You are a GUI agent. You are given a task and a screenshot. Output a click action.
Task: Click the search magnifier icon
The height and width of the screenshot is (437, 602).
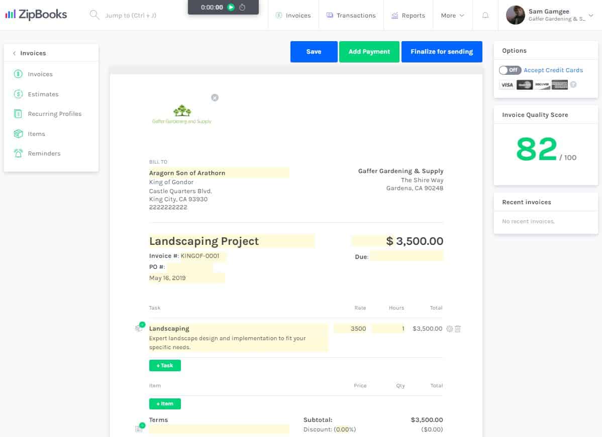[94, 15]
